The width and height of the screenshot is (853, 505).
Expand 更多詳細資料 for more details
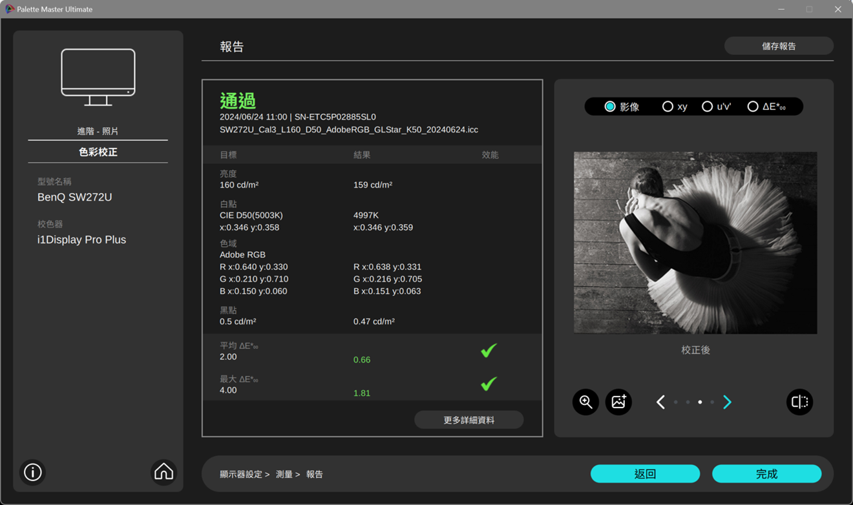469,420
